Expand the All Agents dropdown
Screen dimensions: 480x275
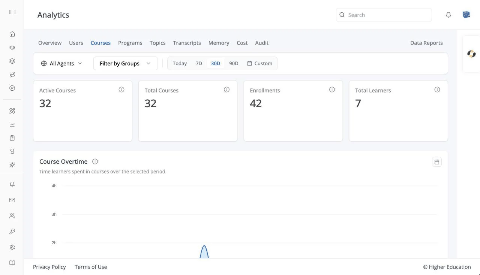click(61, 63)
